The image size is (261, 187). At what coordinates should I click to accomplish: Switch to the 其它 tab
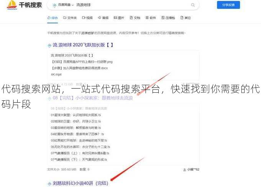185,18
